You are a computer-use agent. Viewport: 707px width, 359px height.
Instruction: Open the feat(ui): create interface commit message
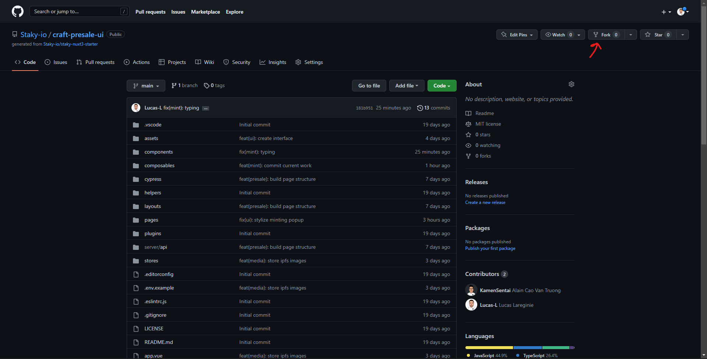pos(266,139)
